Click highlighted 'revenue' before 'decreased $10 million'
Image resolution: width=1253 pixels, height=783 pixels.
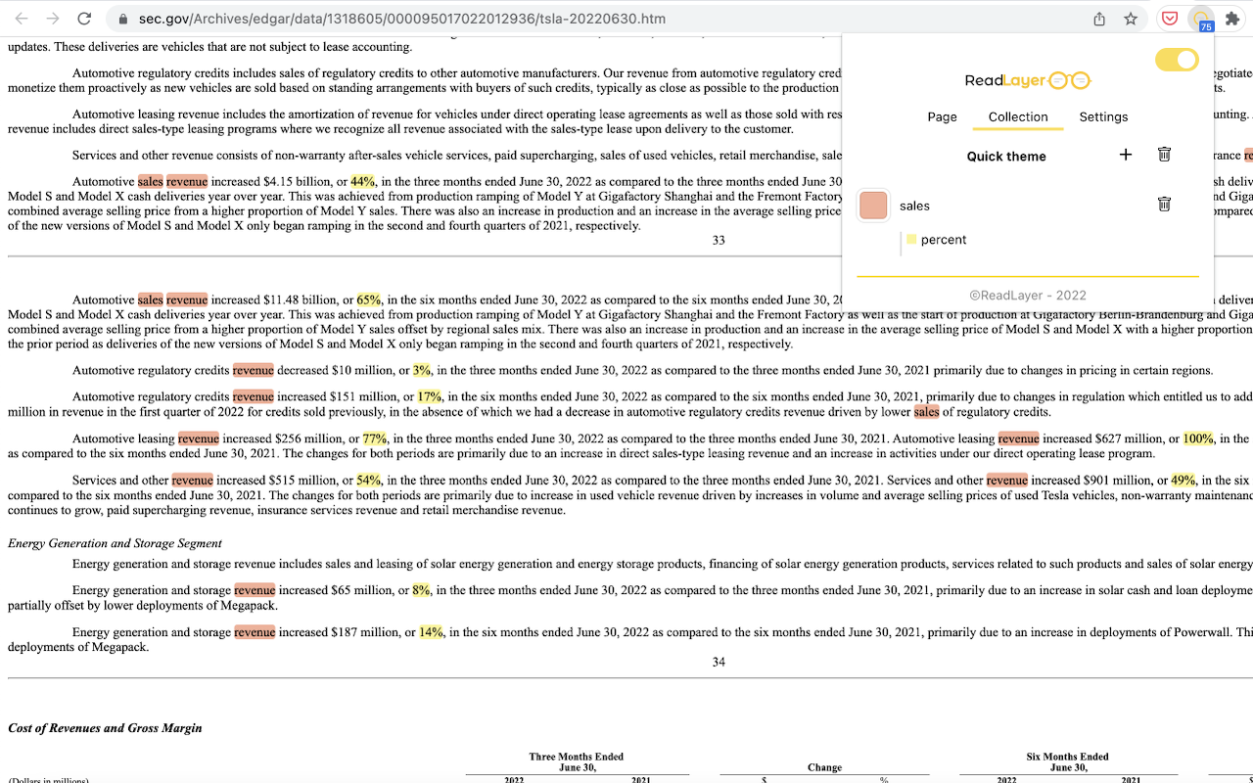point(253,371)
